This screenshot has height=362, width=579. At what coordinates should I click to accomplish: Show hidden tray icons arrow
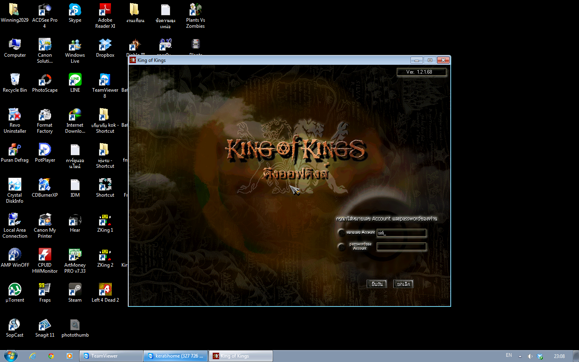click(520, 356)
